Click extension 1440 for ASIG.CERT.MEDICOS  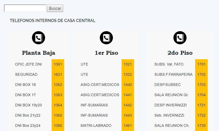pos(128,85)
